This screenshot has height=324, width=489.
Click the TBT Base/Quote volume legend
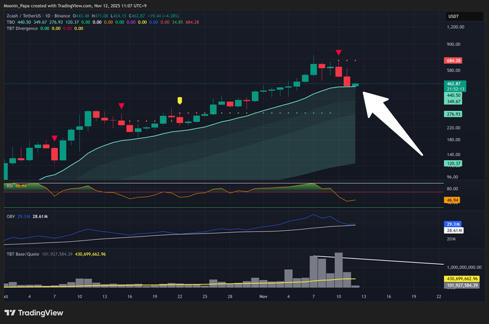24,255
